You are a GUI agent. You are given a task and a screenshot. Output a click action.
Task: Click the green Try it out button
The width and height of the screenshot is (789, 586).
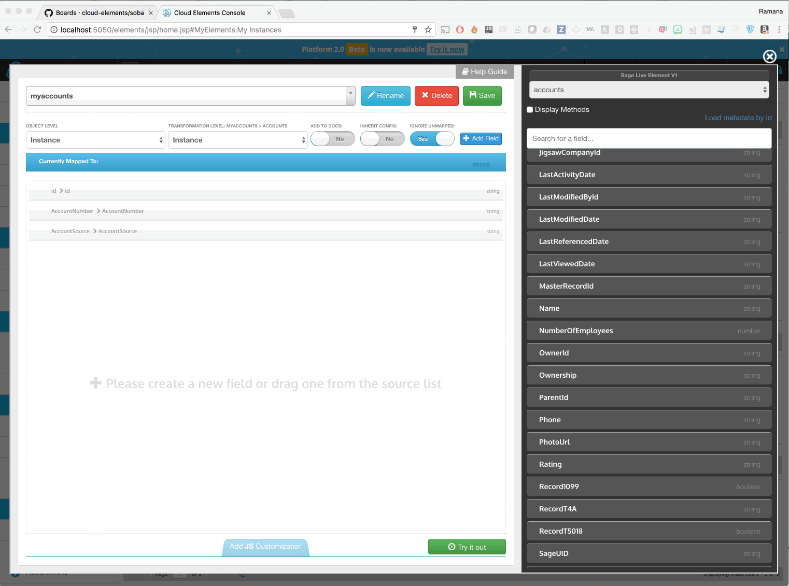pyautogui.click(x=467, y=547)
